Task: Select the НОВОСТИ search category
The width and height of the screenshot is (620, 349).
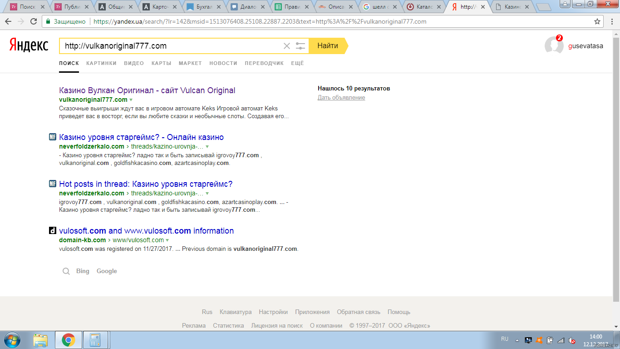Action: click(223, 63)
